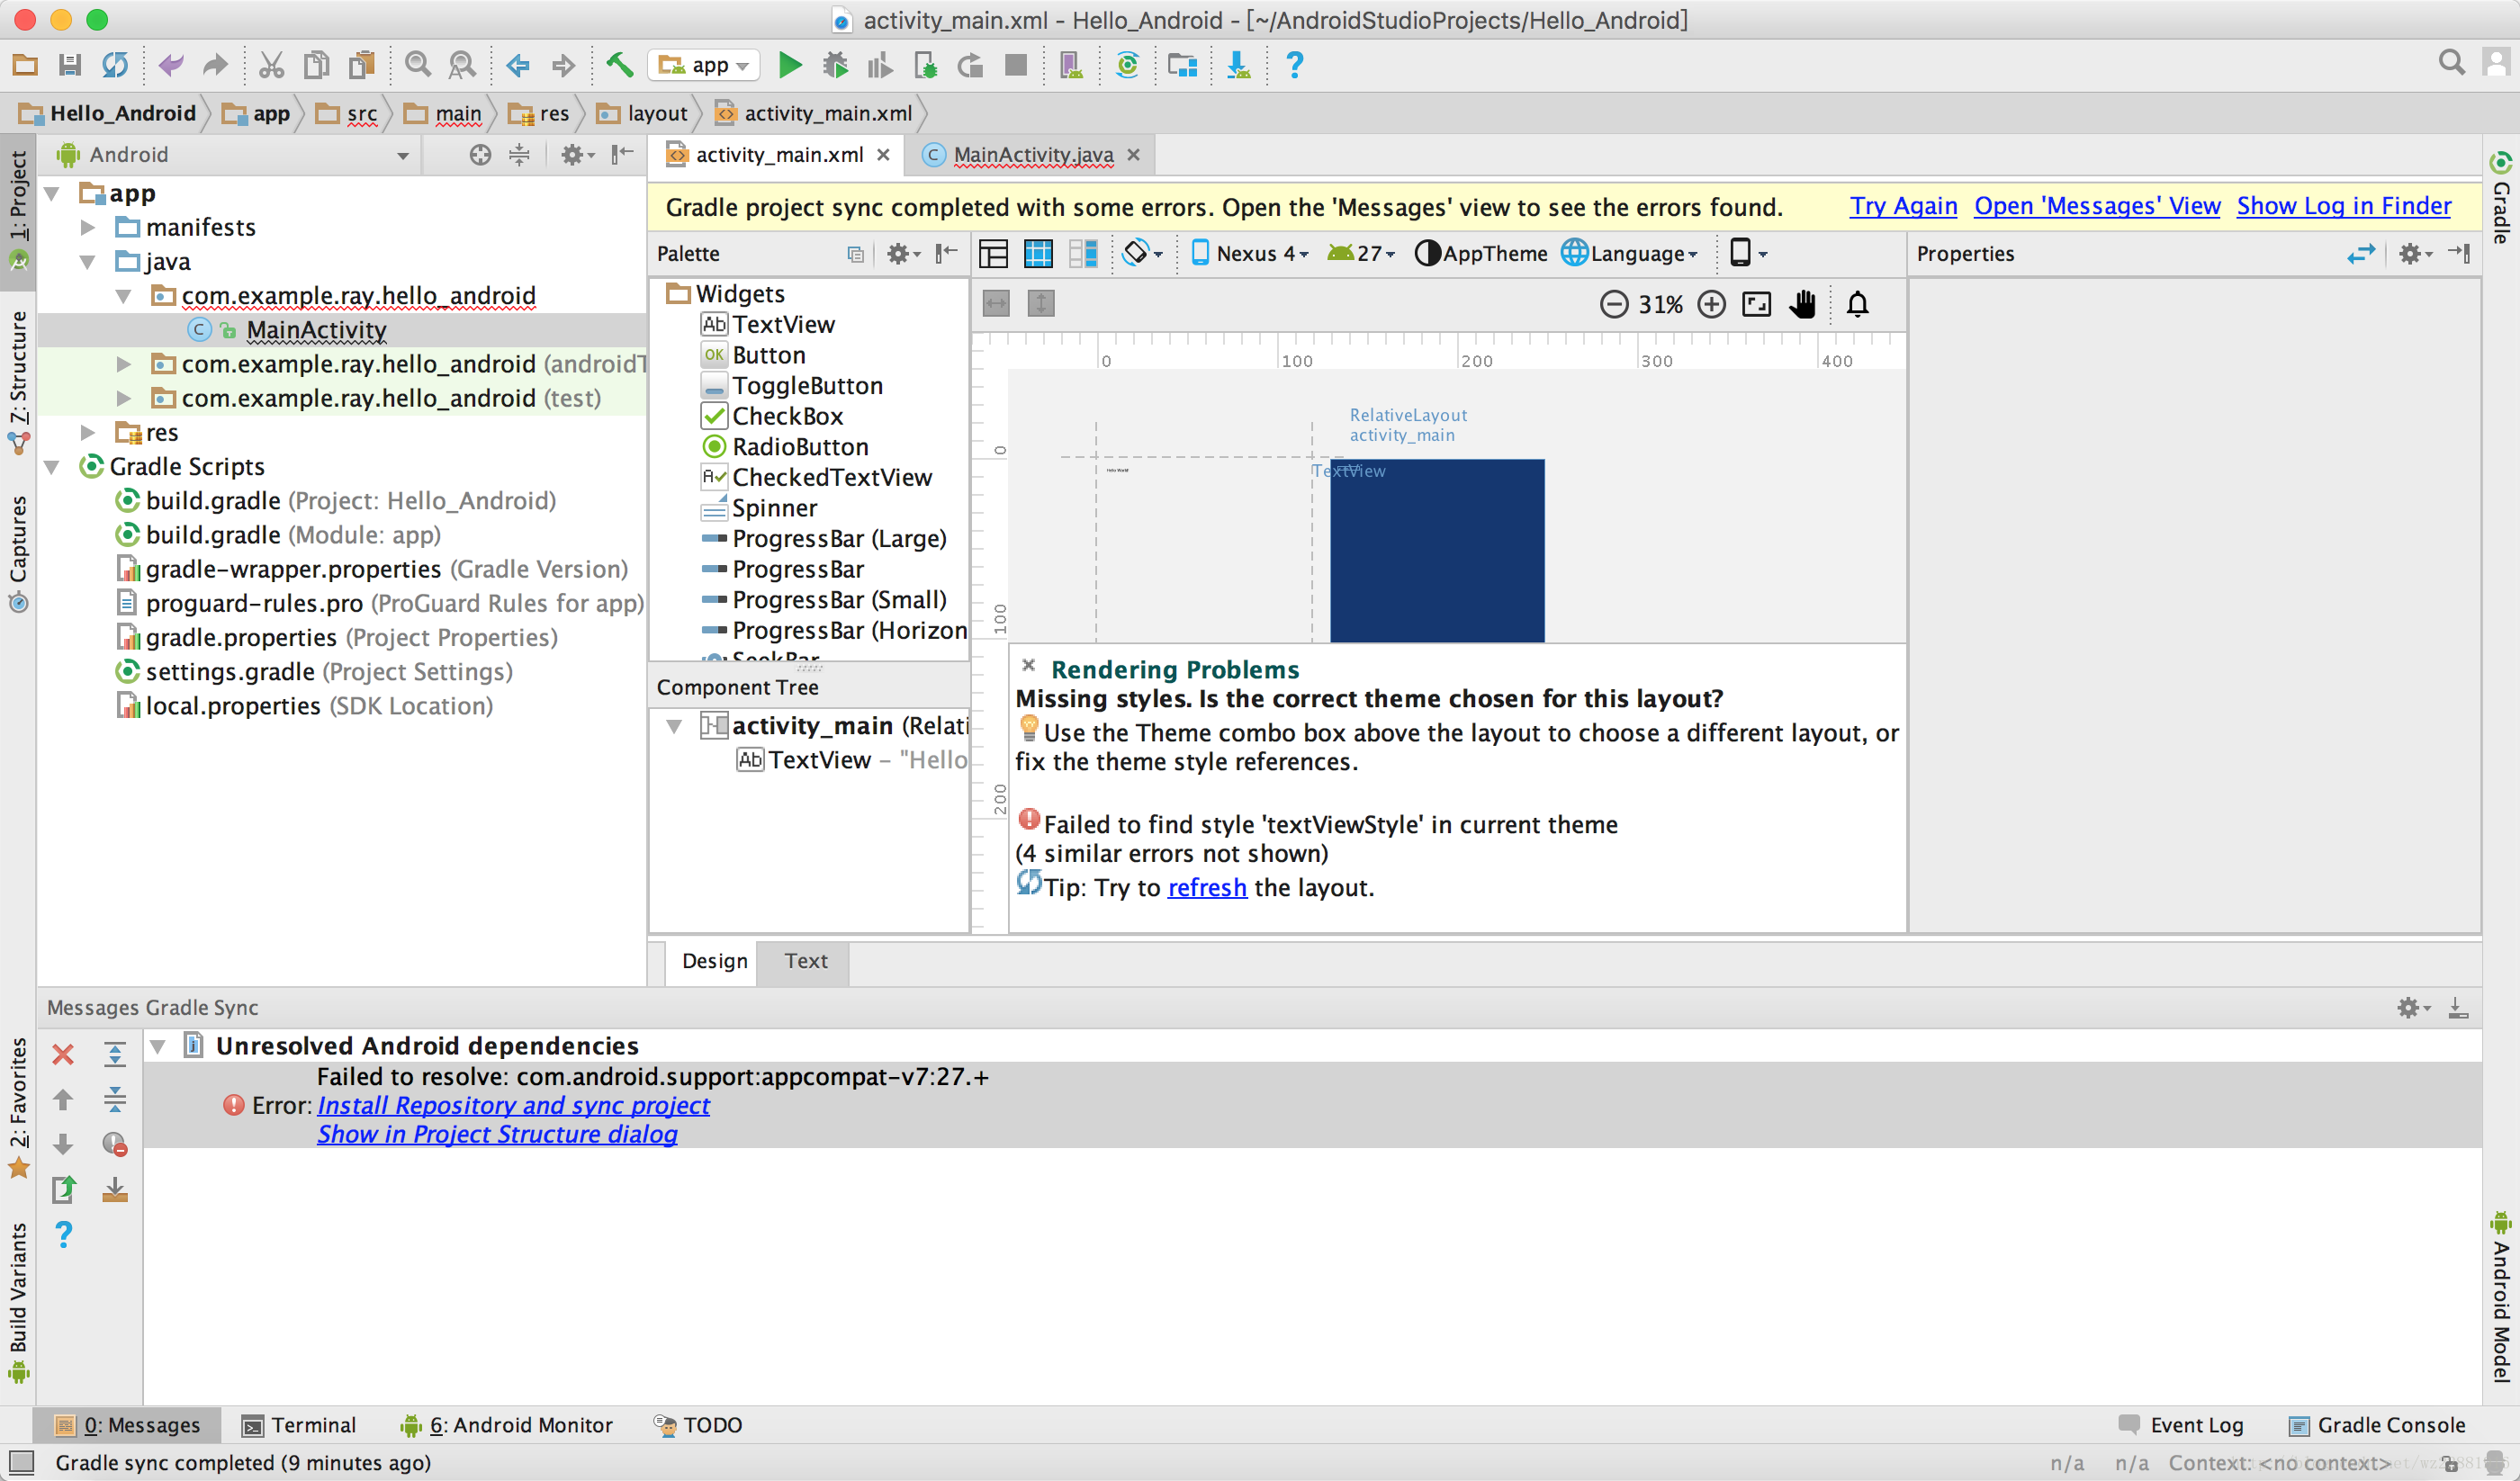Toggle the Design surface view mode
Viewport: 2520px width, 1481px height.
coord(993,253)
